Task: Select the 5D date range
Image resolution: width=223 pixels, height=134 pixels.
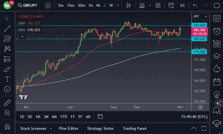Action: [x=30, y=117]
